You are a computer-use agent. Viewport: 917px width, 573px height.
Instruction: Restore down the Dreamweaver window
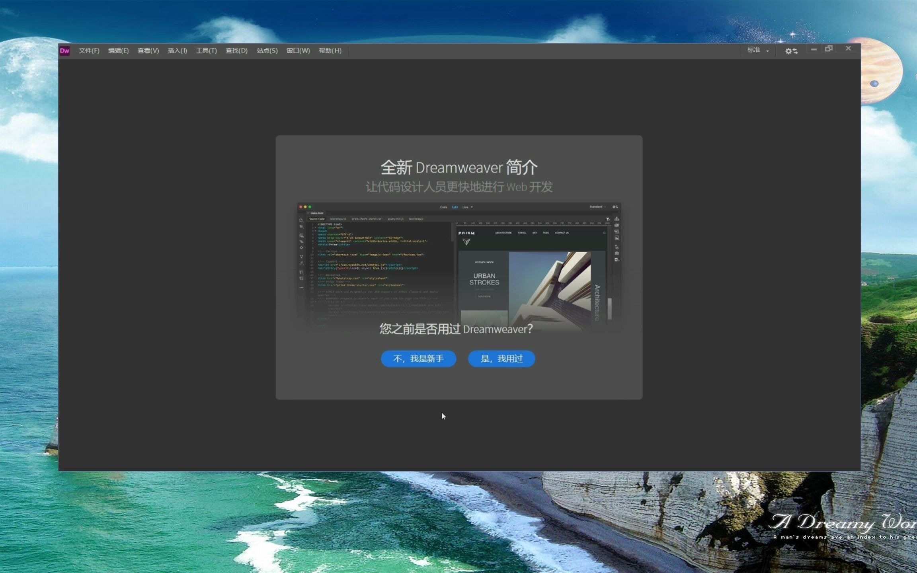tap(829, 49)
